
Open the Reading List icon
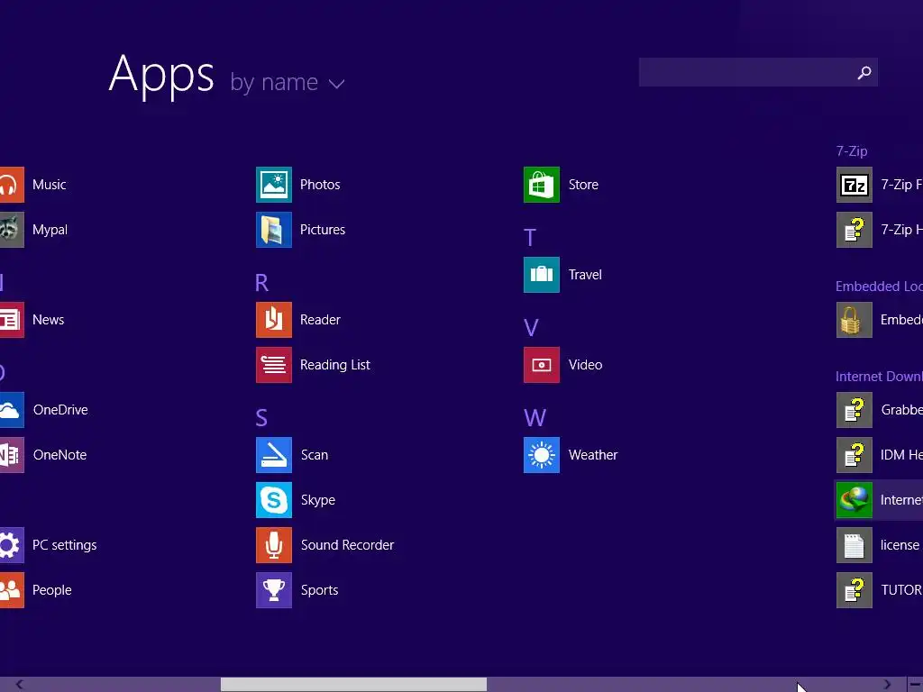(x=274, y=365)
